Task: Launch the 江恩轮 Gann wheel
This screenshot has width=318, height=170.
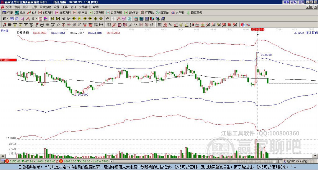Action: click(147, 12)
